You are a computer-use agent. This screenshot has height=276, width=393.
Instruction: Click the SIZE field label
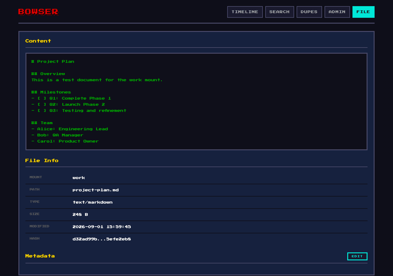pyautogui.click(x=35, y=214)
